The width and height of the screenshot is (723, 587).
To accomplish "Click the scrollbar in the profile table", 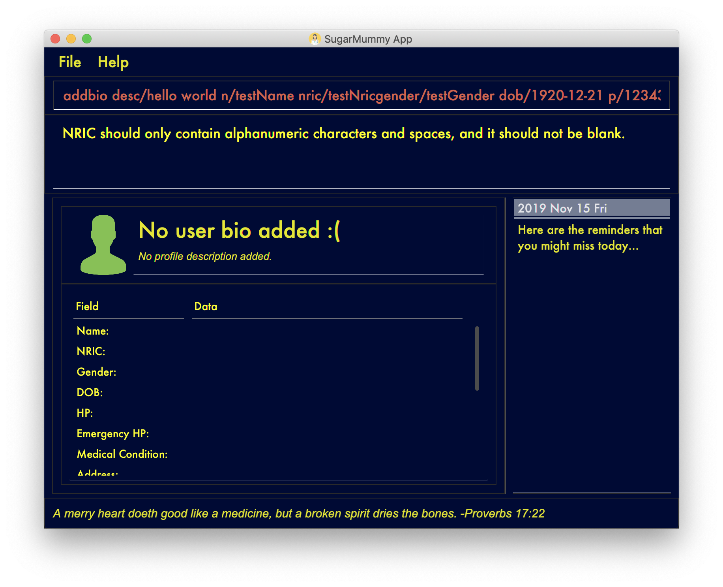I will 478,357.
